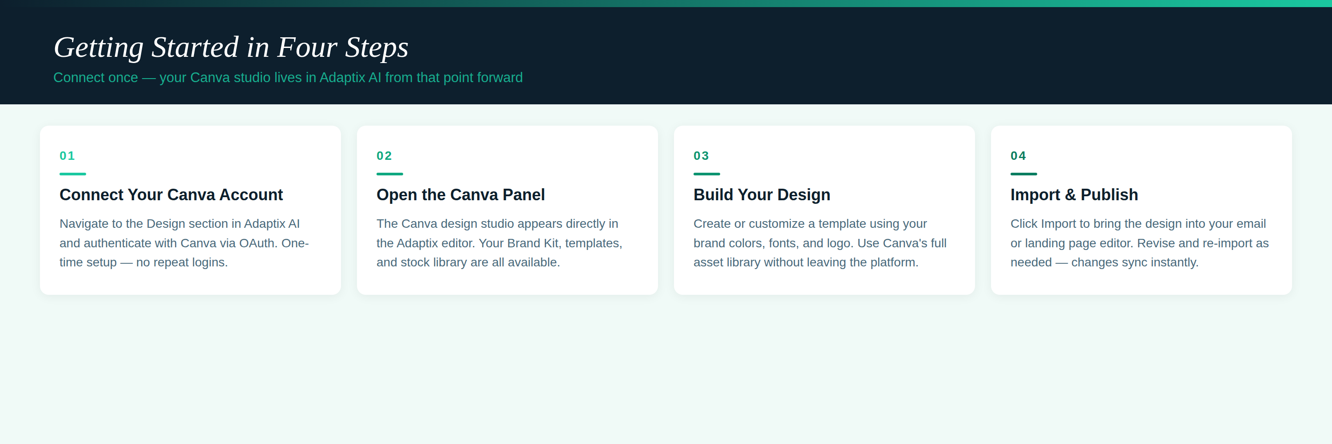Click step number 02
This screenshot has height=444, width=1332.
pos(384,155)
